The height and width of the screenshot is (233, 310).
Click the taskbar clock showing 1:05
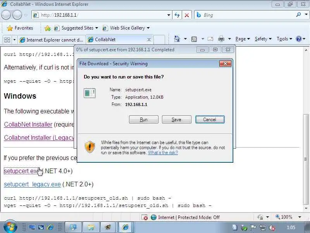tap(291, 228)
